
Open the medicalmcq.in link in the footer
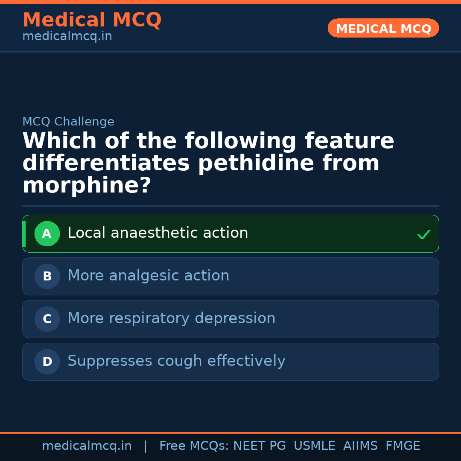pyautogui.click(x=87, y=446)
